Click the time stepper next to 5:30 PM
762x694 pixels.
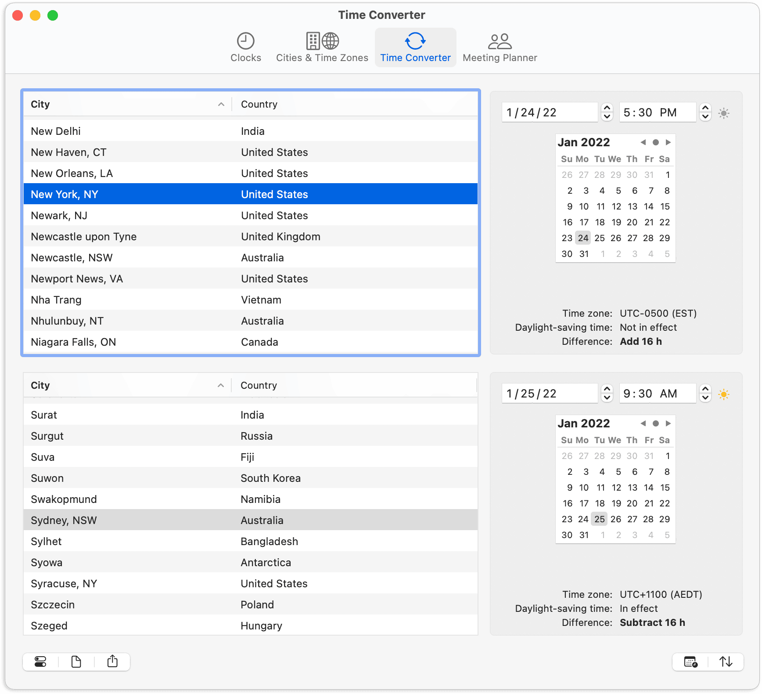[705, 112]
